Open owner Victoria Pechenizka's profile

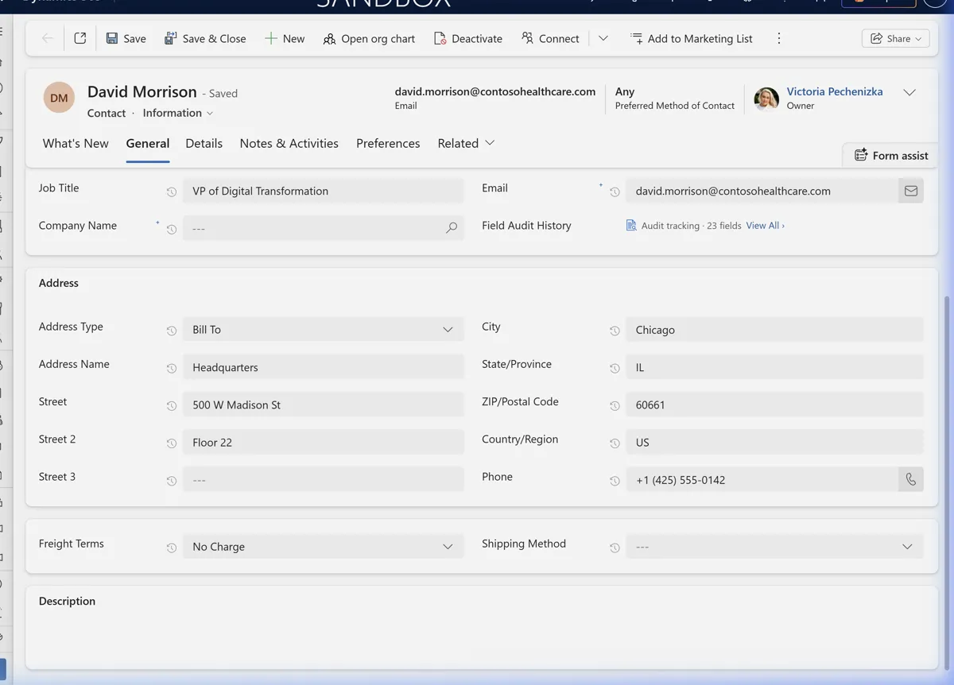click(x=834, y=91)
